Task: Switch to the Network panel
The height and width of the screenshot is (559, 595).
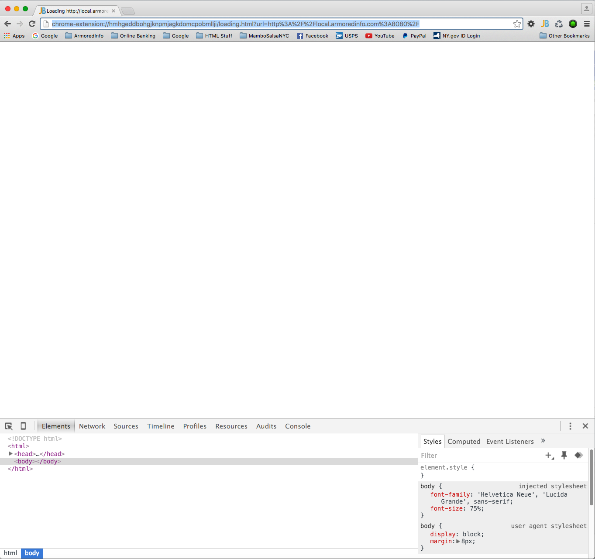Action: click(x=92, y=426)
